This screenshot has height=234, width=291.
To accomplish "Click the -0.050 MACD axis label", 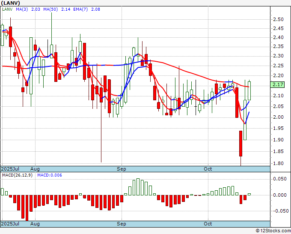I will (x=281, y=211).
